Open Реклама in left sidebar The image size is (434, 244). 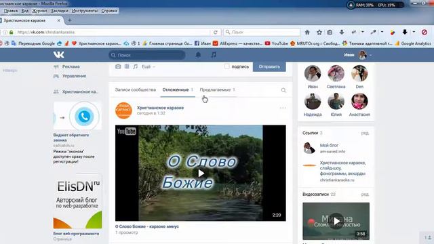click(71, 66)
